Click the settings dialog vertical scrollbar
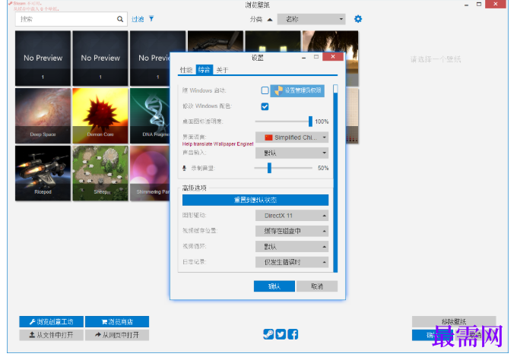The image size is (517, 360). coord(335,178)
